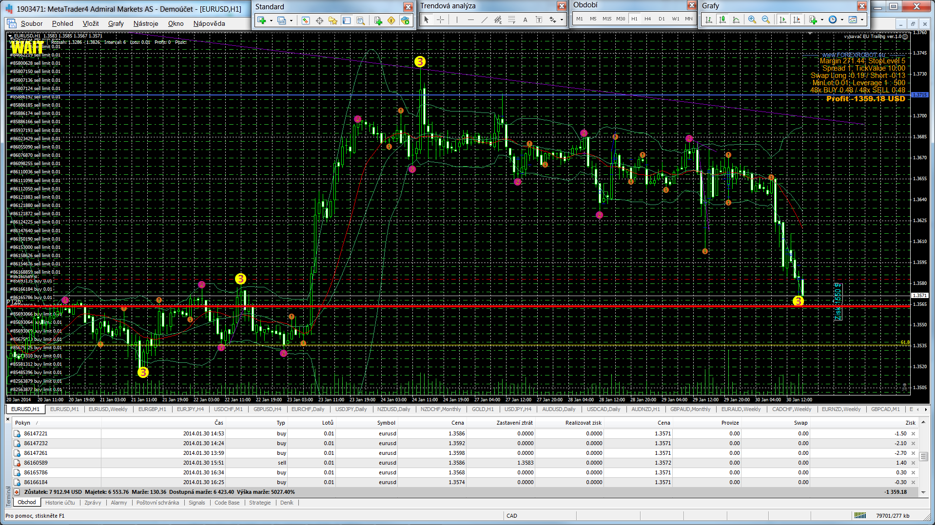Viewport: 935px width, 525px height.
Task: Toggle the Market Watch window icon
Action: tap(306, 20)
